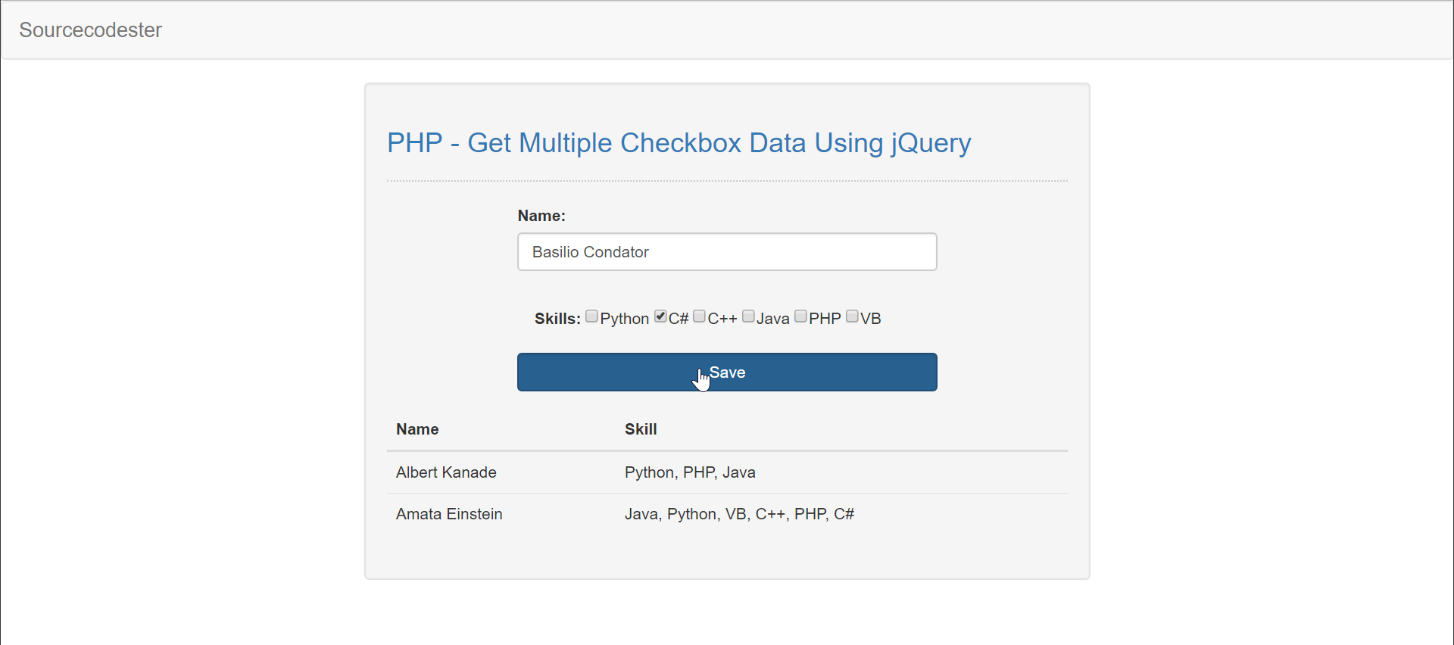Click the Skills label text

[x=557, y=319]
